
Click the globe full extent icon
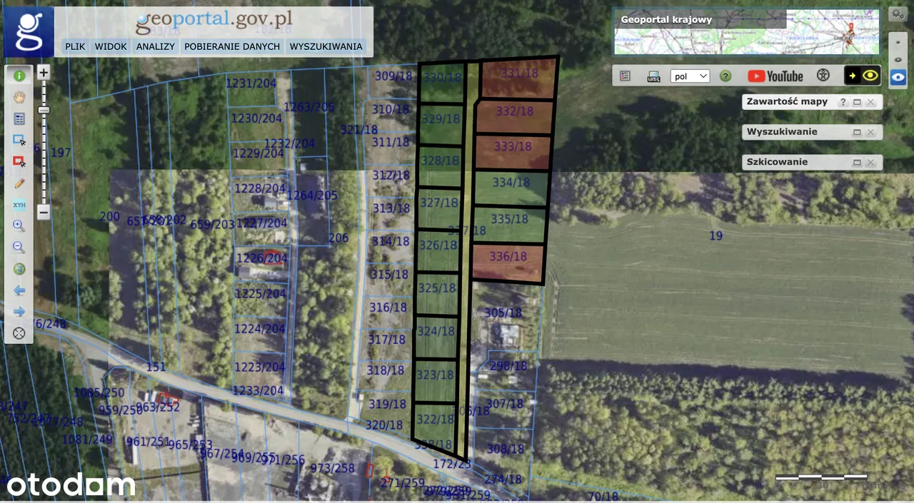coord(19,269)
